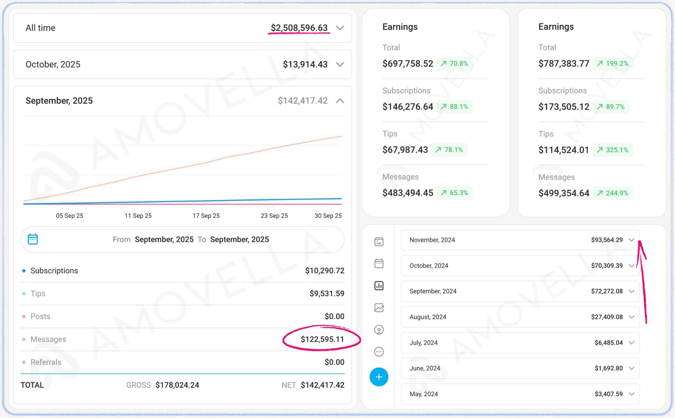This screenshot has width=675, height=418.
Task: Open the October, 2025 earnings dropdown
Action: [x=341, y=64]
